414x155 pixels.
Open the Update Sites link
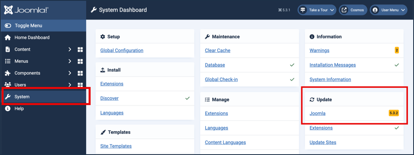tap(323, 143)
